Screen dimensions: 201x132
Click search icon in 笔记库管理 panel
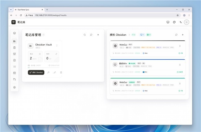click(x=85, y=35)
